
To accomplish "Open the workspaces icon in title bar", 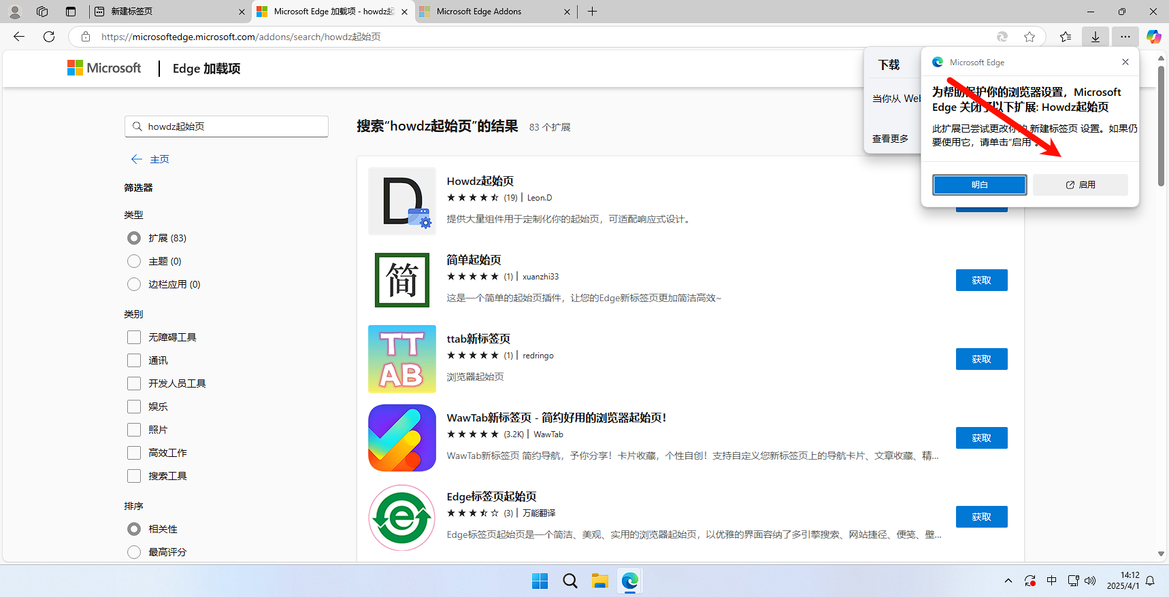I will 42,12.
